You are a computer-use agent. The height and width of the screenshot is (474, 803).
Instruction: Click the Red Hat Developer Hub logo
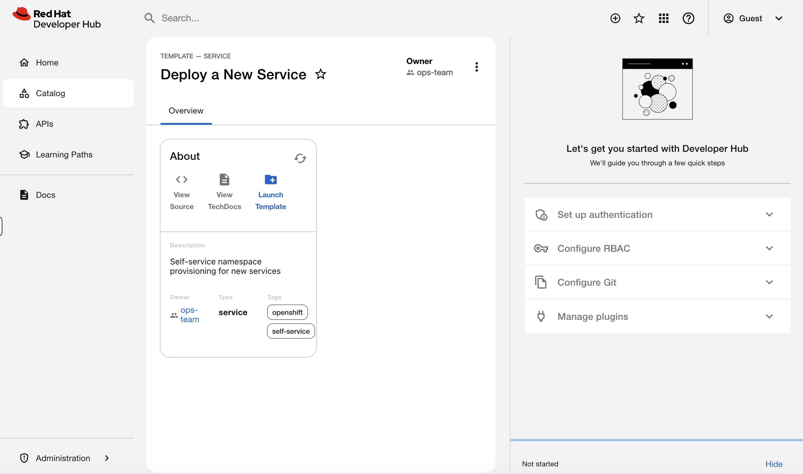(x=57, y=18)
